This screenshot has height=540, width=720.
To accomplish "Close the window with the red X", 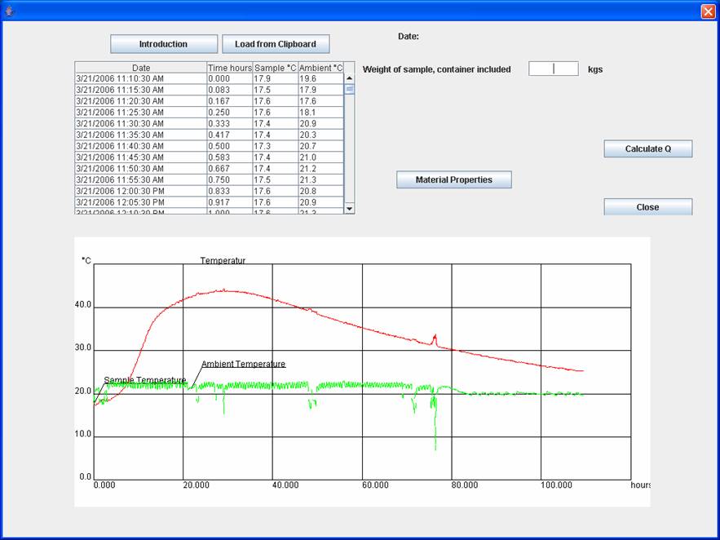I will pos(708,11).
